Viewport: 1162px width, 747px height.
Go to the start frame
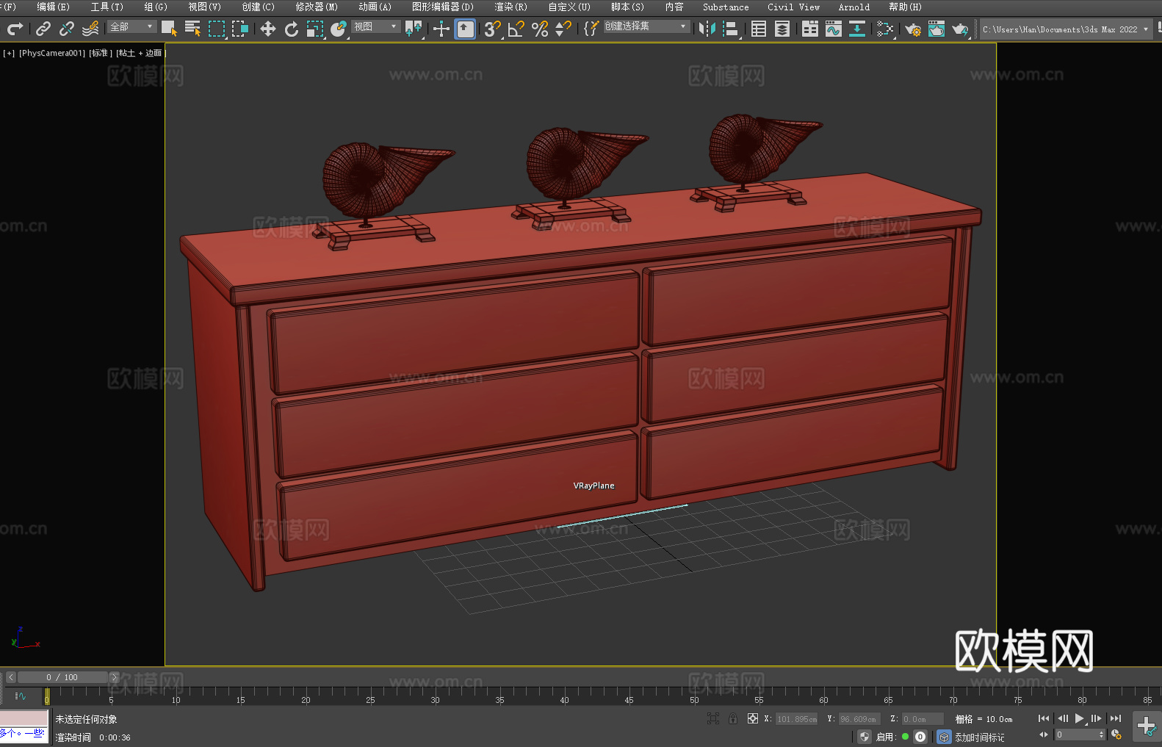pos(1044,718)
